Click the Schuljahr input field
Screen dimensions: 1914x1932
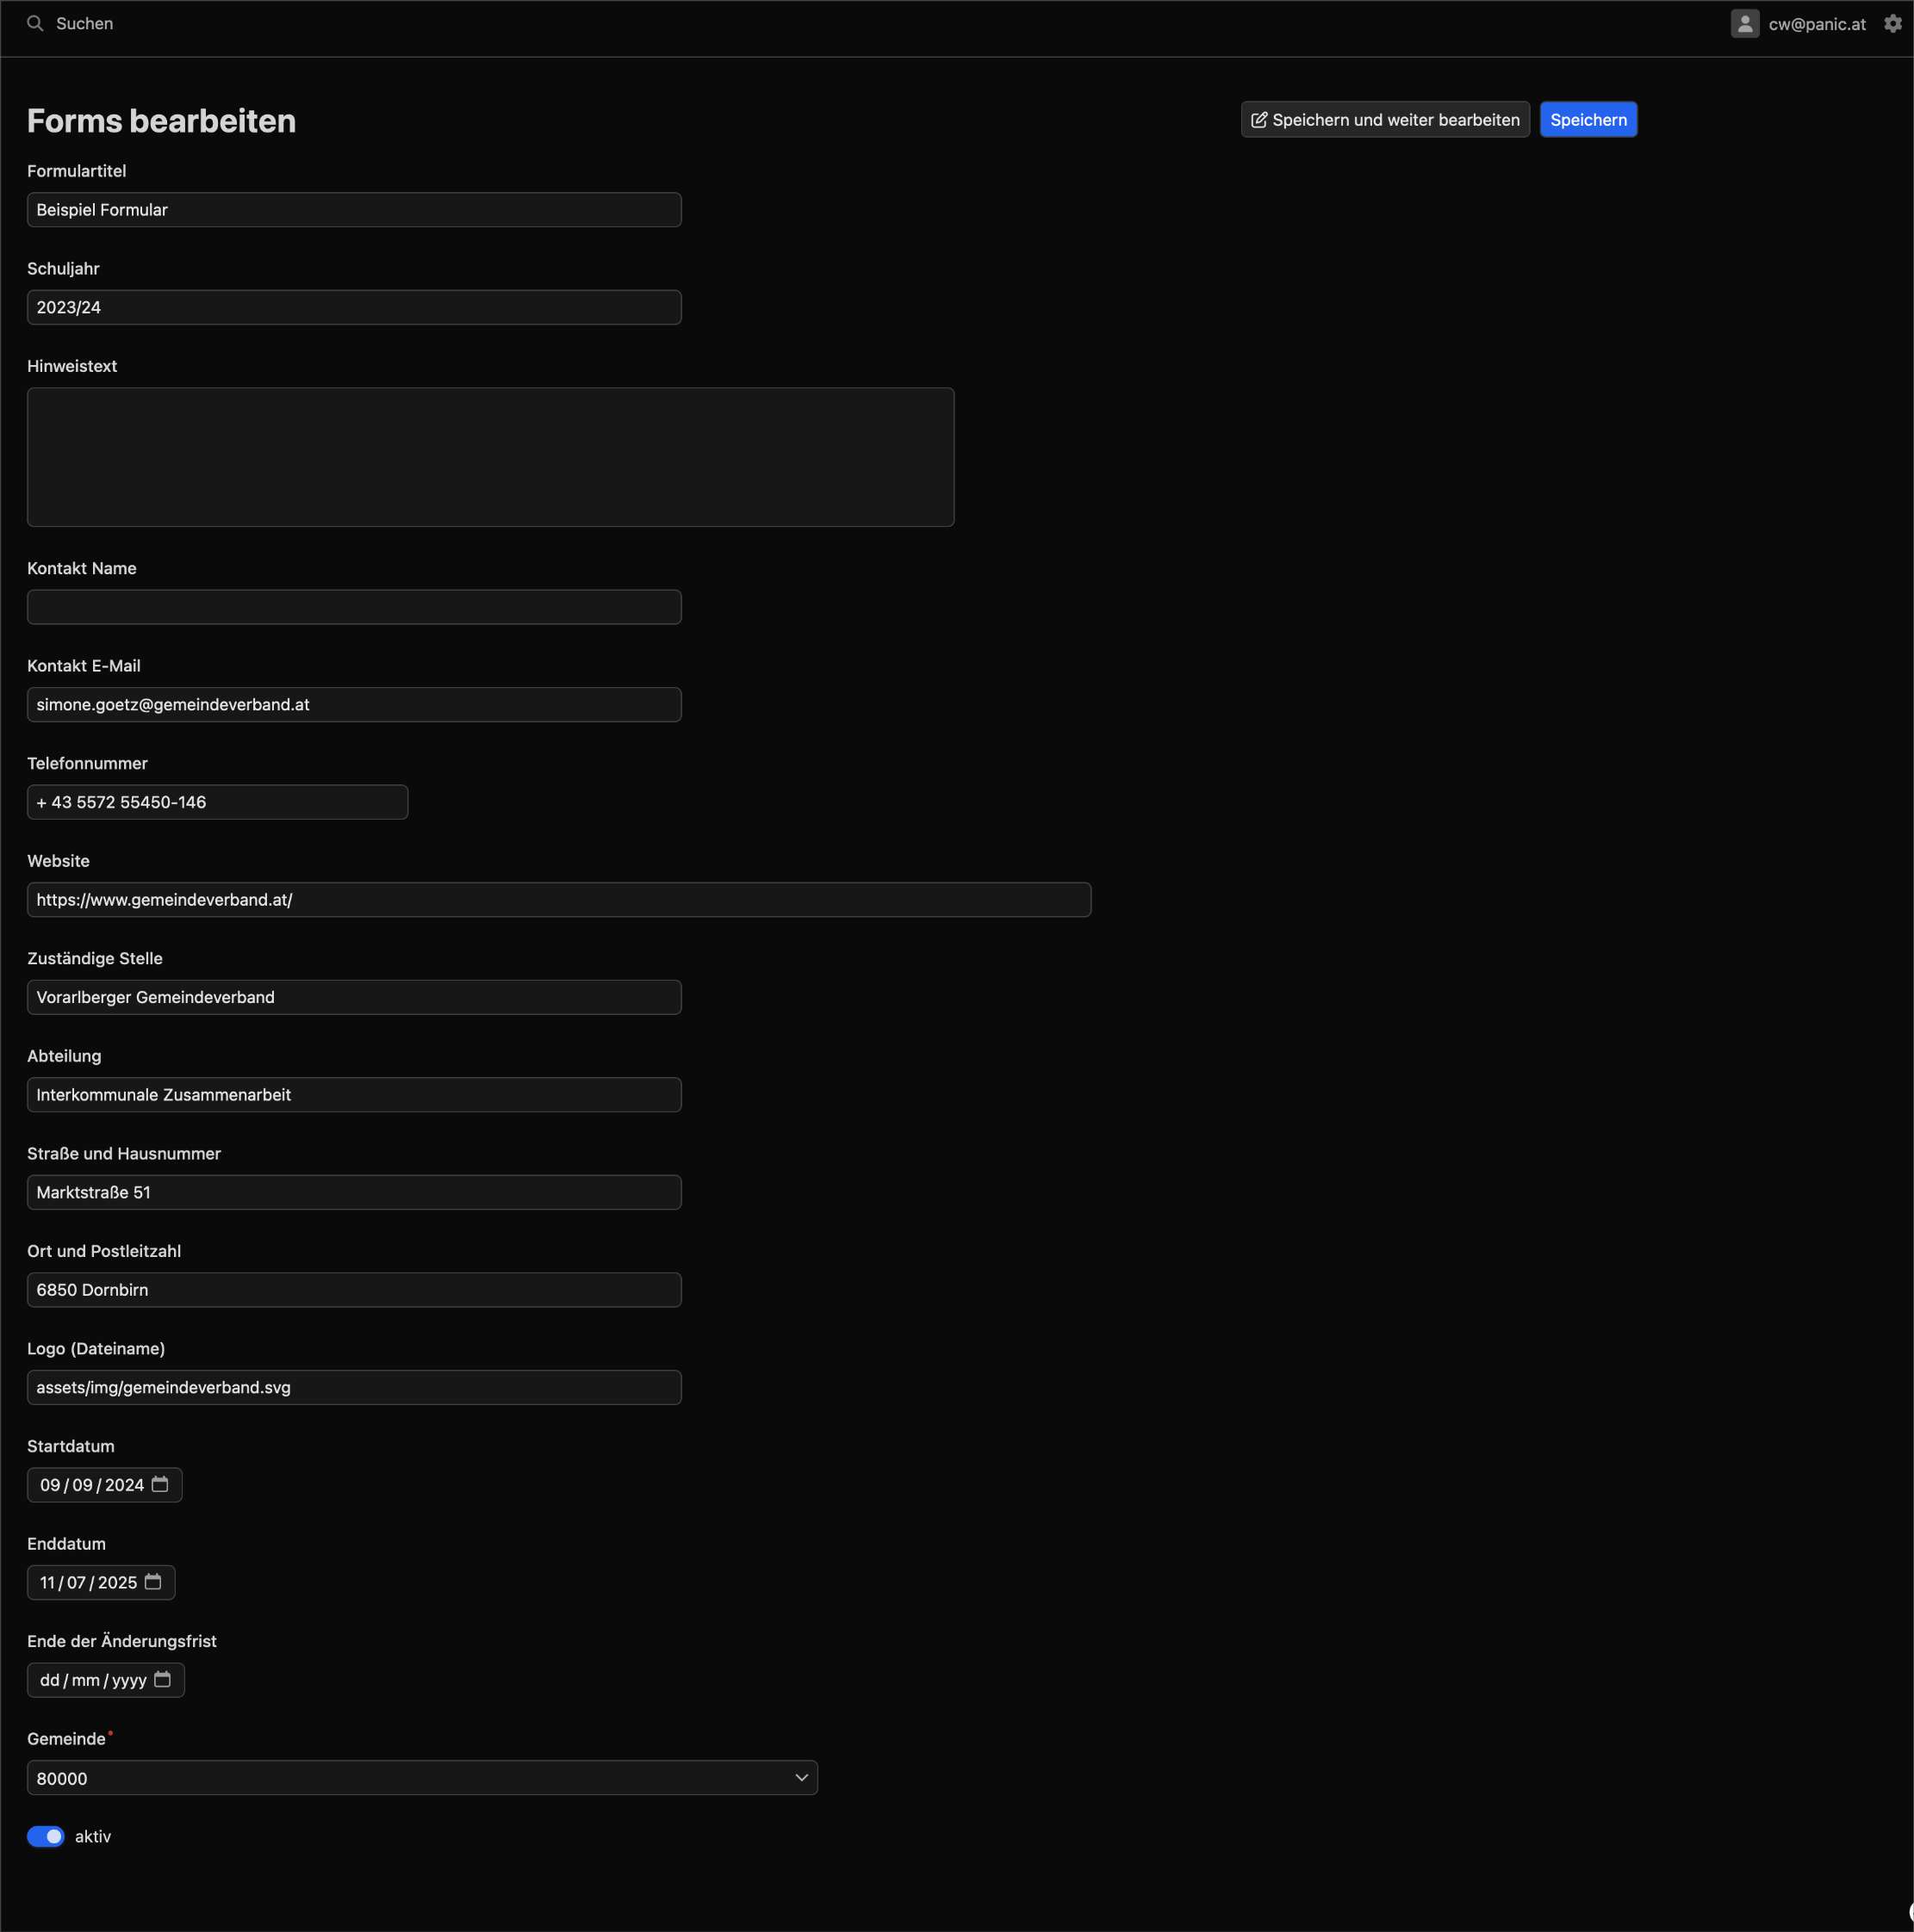tap(354, 307)
